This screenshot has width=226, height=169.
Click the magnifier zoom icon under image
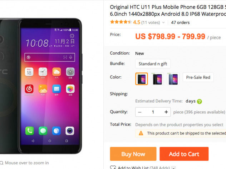[1, 163]
